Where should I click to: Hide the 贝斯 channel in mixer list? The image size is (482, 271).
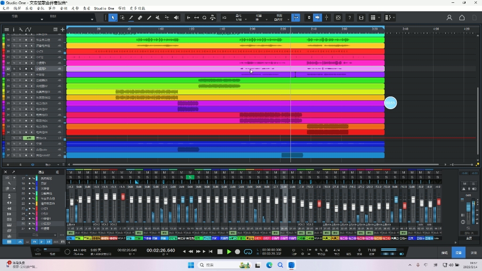30,183
